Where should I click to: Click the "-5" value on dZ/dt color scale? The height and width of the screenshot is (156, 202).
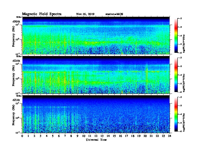(181, 123)
